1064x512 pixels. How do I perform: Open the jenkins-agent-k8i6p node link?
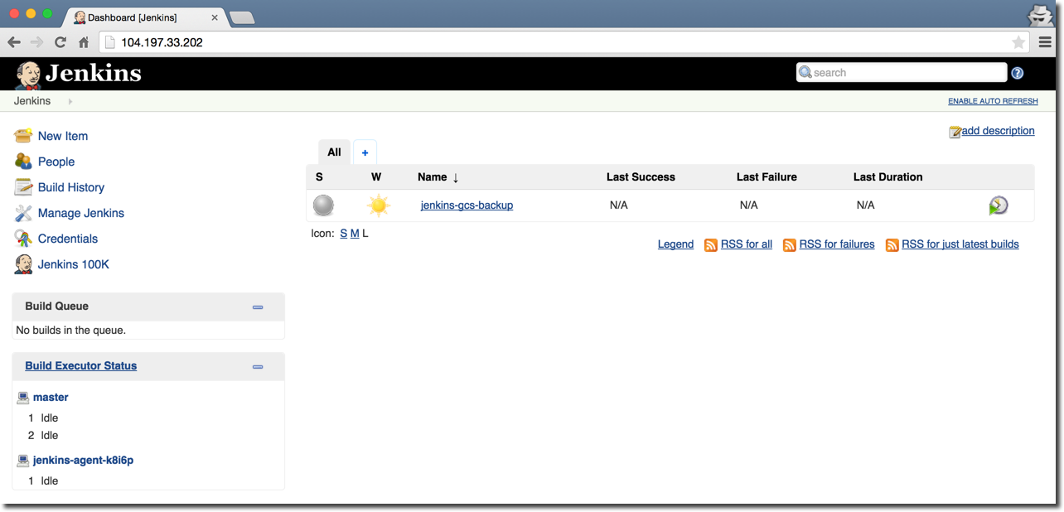[83, 460]
